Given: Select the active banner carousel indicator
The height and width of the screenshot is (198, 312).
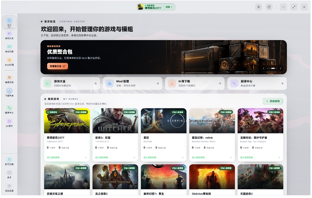Looking at the screenshot, I should point(273,68).
